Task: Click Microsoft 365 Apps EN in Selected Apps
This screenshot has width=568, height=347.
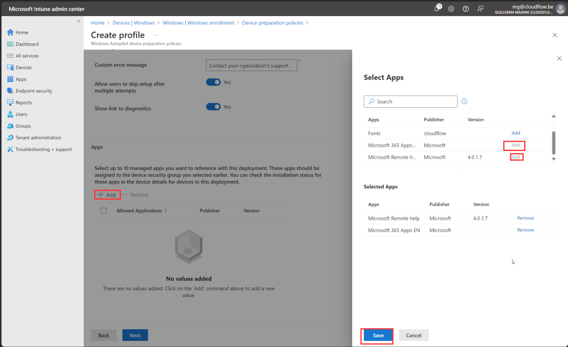Action: (x=394, y=230)
